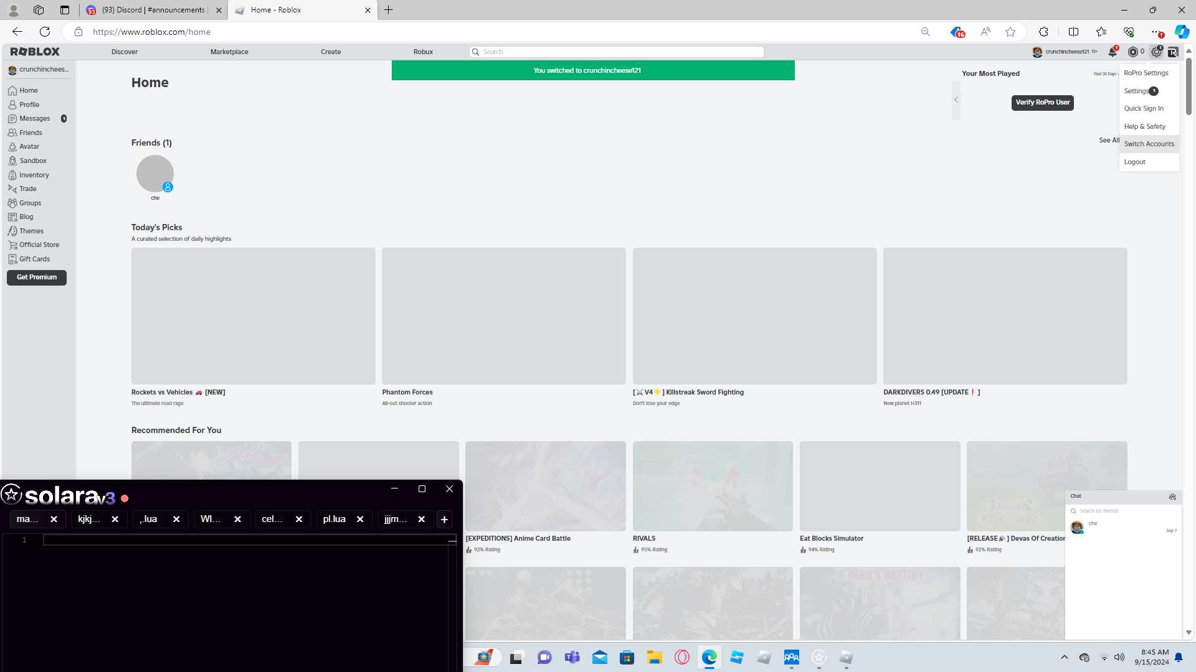Open the Favorites list icon in Edge toolbar

[1101, 32]
